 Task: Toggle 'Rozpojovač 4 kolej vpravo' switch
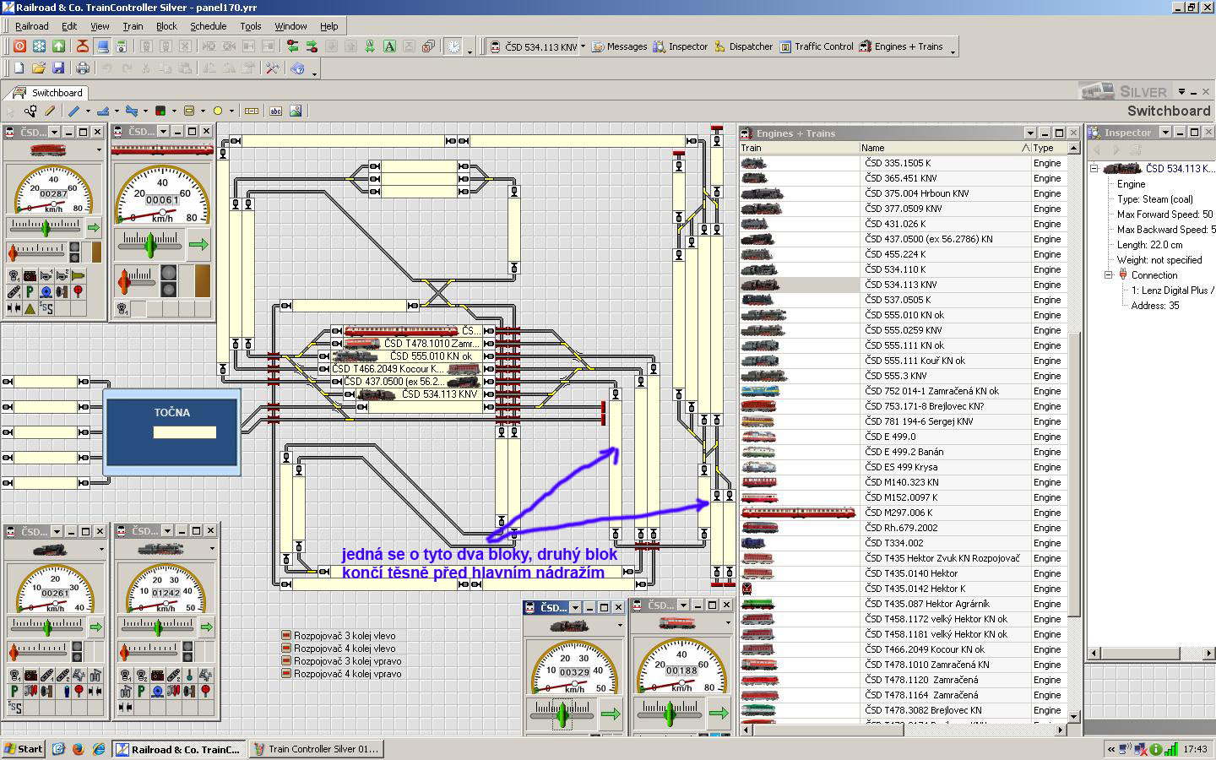click(x=286, y=674)
